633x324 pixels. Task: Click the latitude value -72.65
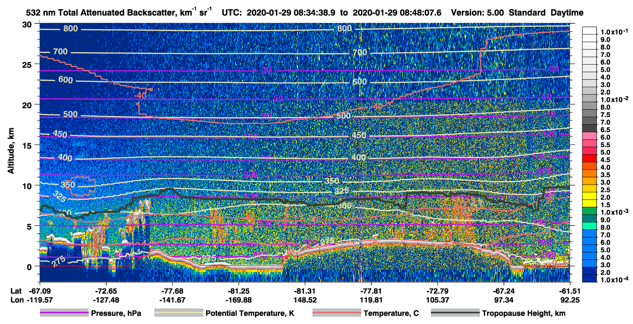tap(106, 291)
